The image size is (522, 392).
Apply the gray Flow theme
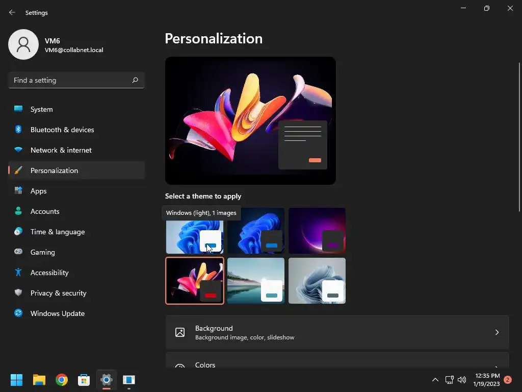(317, 281)
